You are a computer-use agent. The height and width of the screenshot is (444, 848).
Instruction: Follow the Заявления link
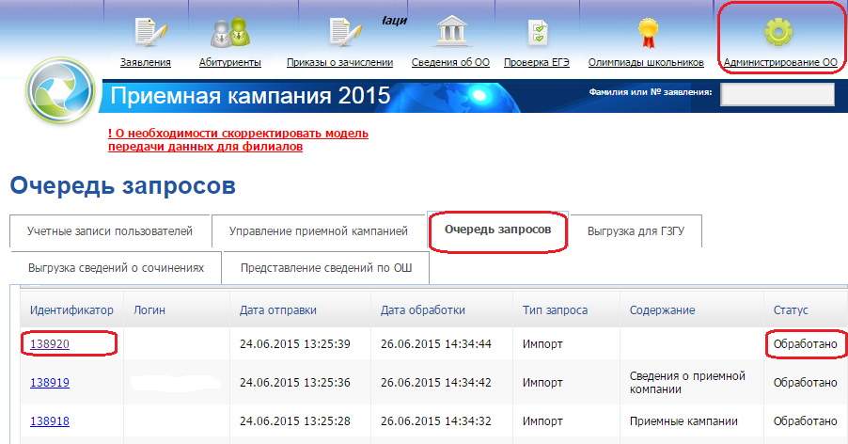coord(146,62)
